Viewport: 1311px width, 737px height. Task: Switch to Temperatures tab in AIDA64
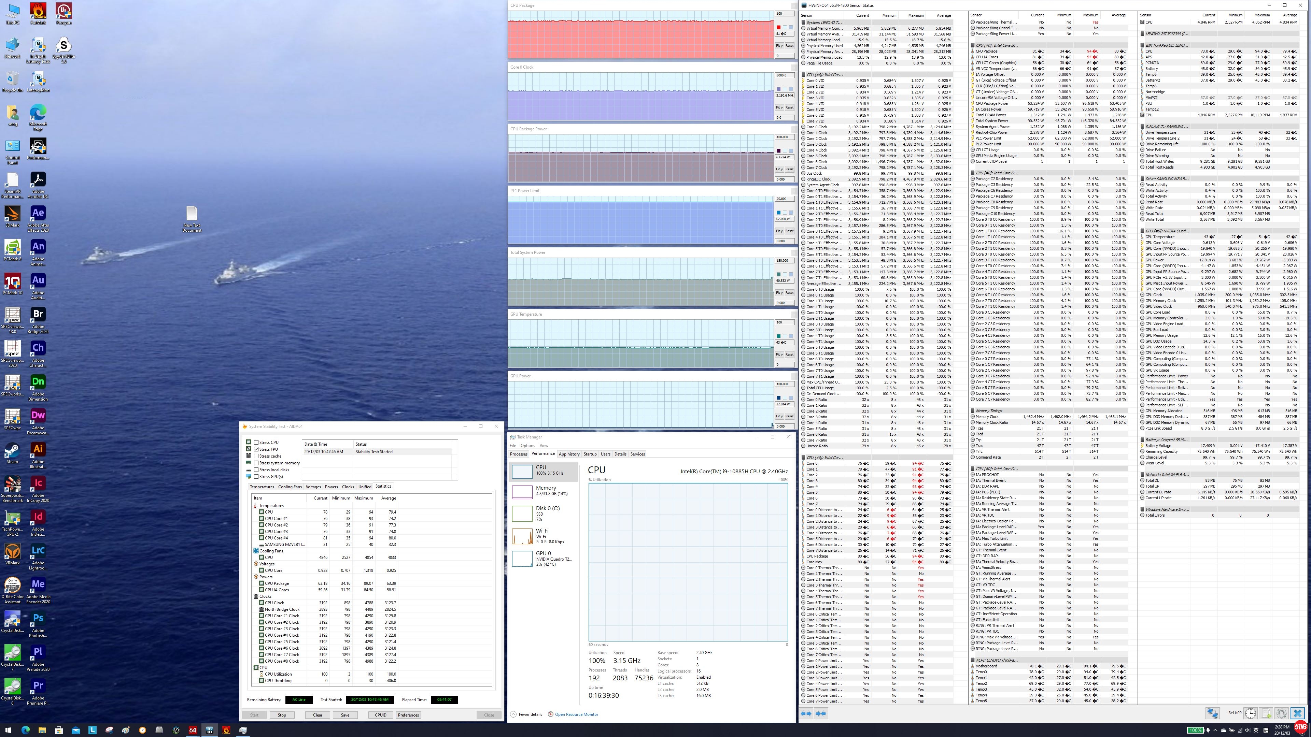pos(262,487)
